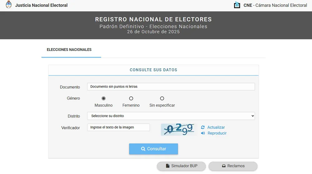
Task: Click the Reclamos inbox icon
Action: [x=224, y=166]
